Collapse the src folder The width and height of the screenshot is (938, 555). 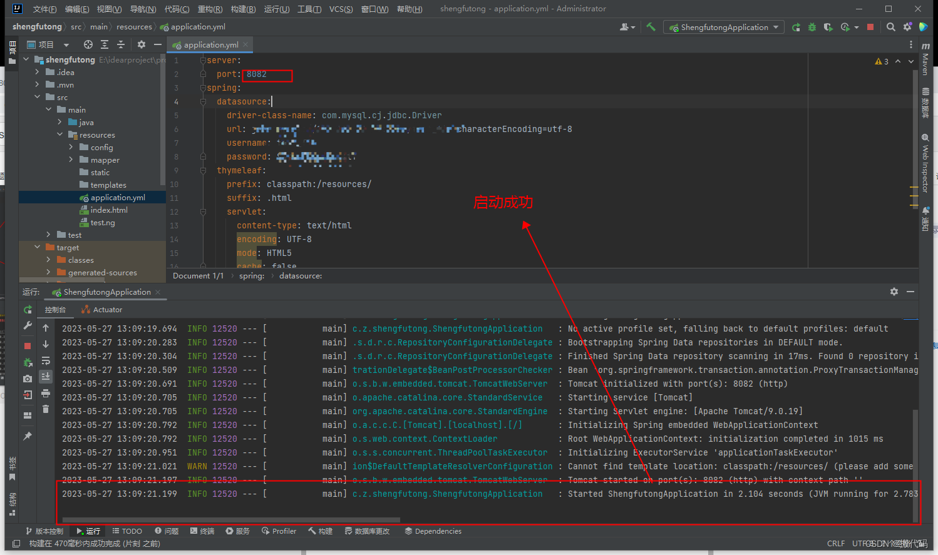coord(38,97)
